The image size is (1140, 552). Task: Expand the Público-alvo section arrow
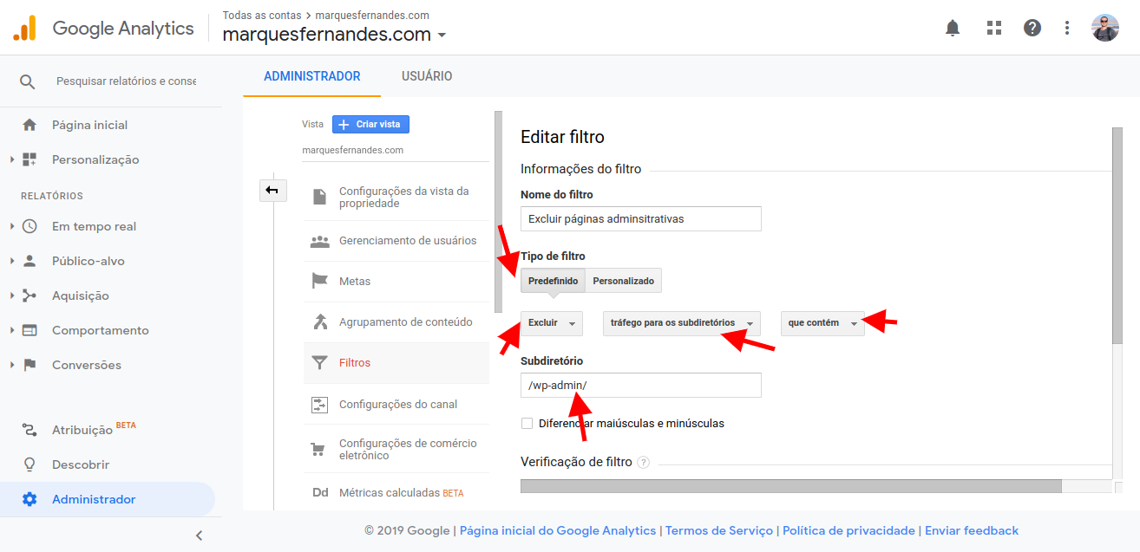click(x=11, y=261)
